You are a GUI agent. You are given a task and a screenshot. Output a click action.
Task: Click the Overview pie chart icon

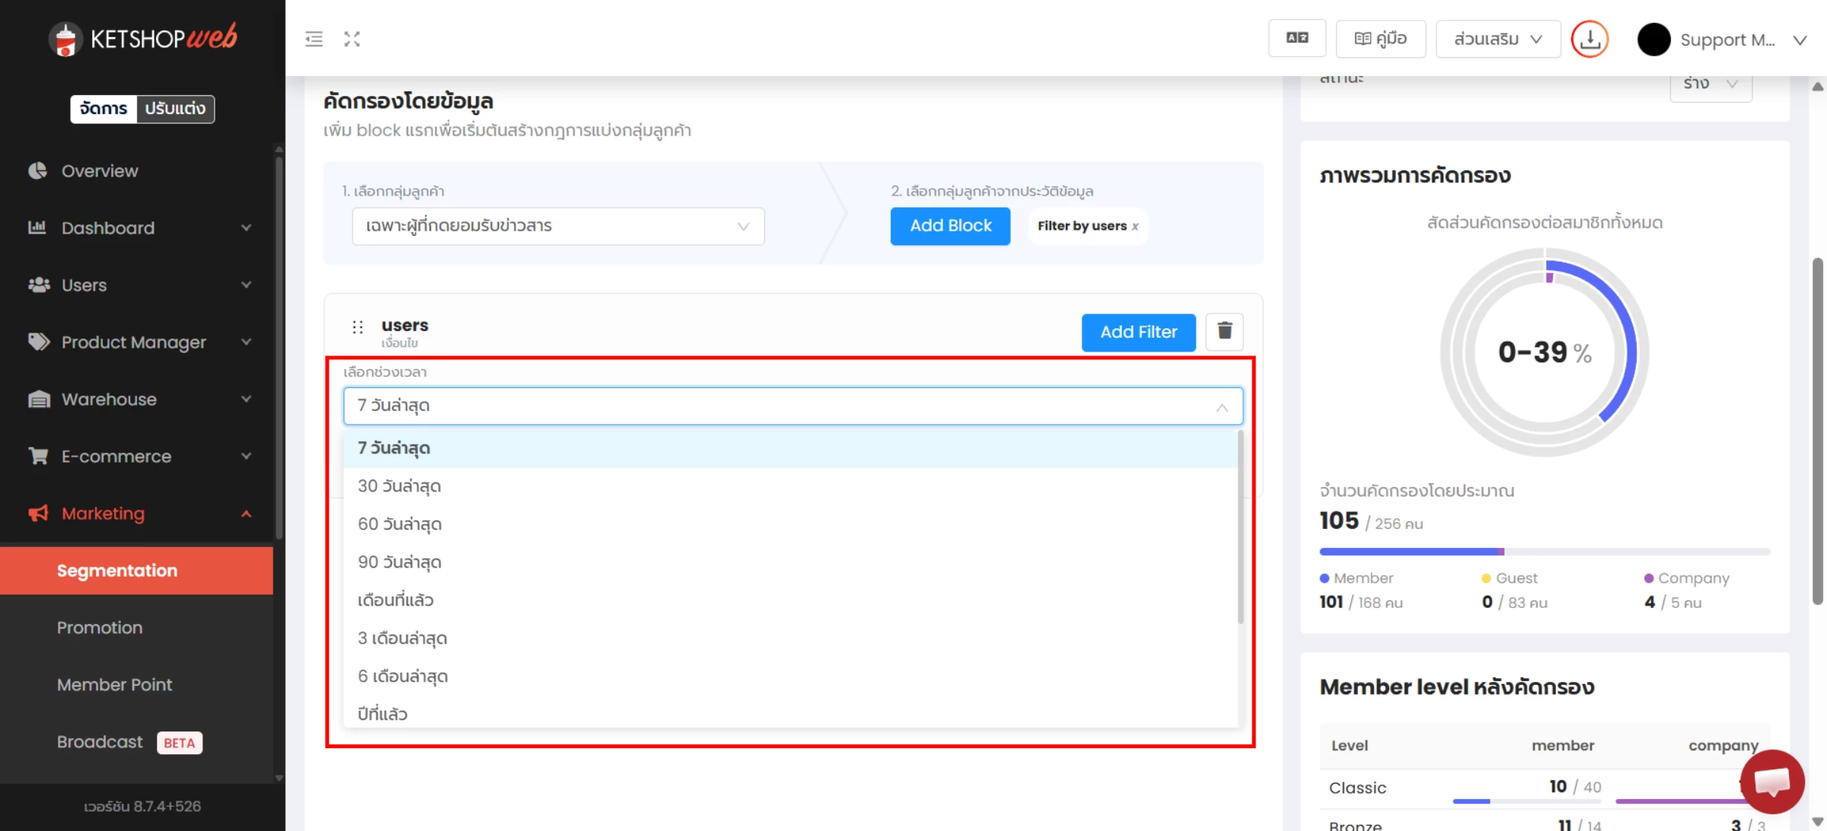(38, 170)
